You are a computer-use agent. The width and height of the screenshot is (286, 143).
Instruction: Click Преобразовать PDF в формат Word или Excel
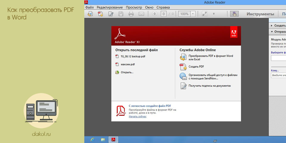(211, 57)
